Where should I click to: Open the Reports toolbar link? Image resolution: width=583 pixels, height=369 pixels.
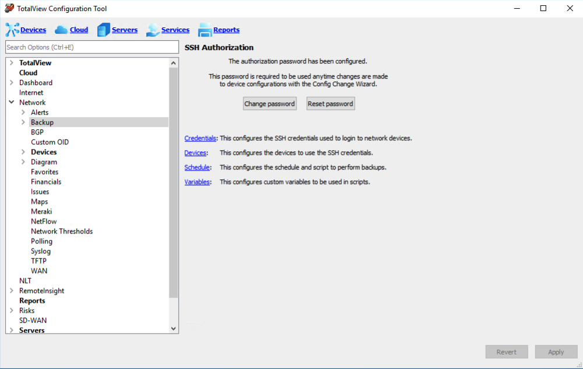coord(227,30)
